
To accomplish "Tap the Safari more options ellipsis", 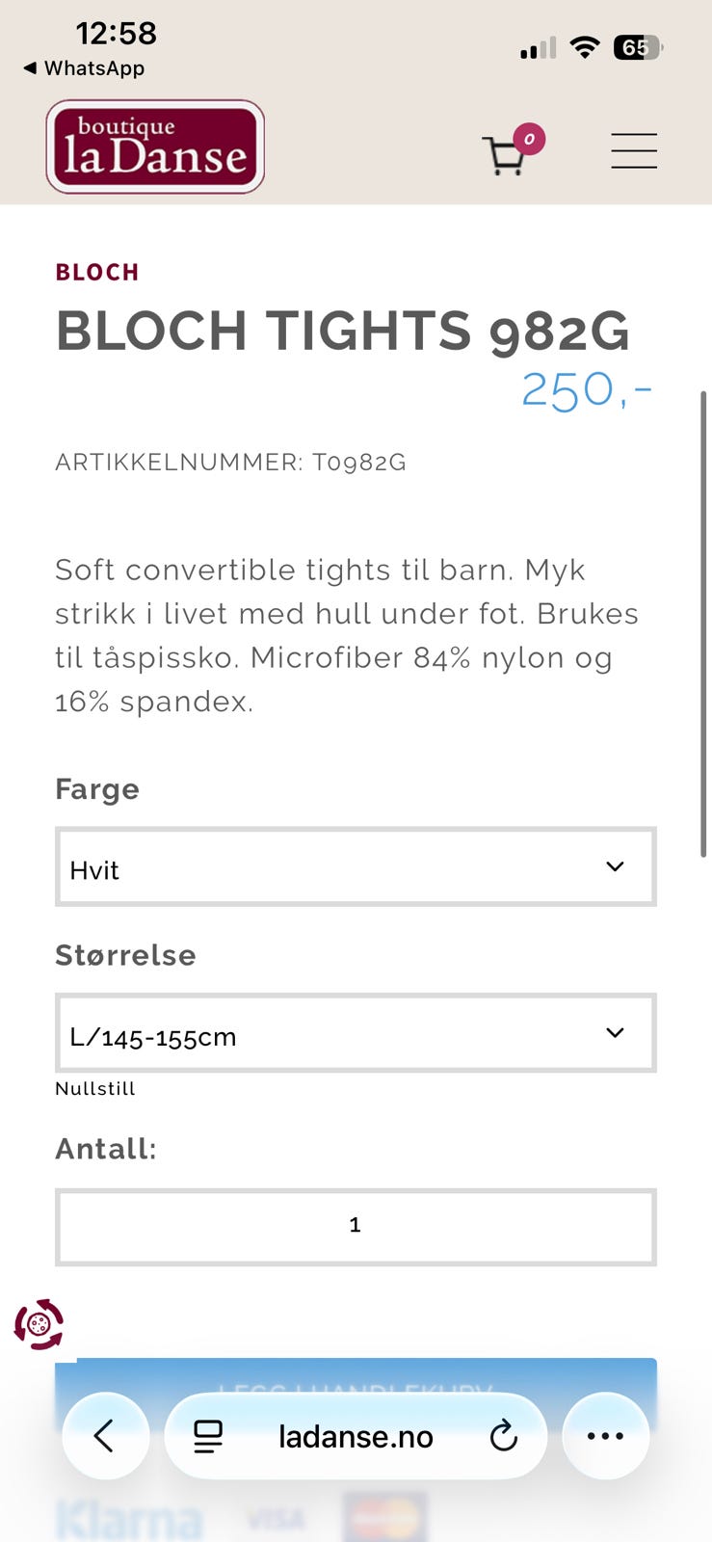I will (x=605, y=1436).
